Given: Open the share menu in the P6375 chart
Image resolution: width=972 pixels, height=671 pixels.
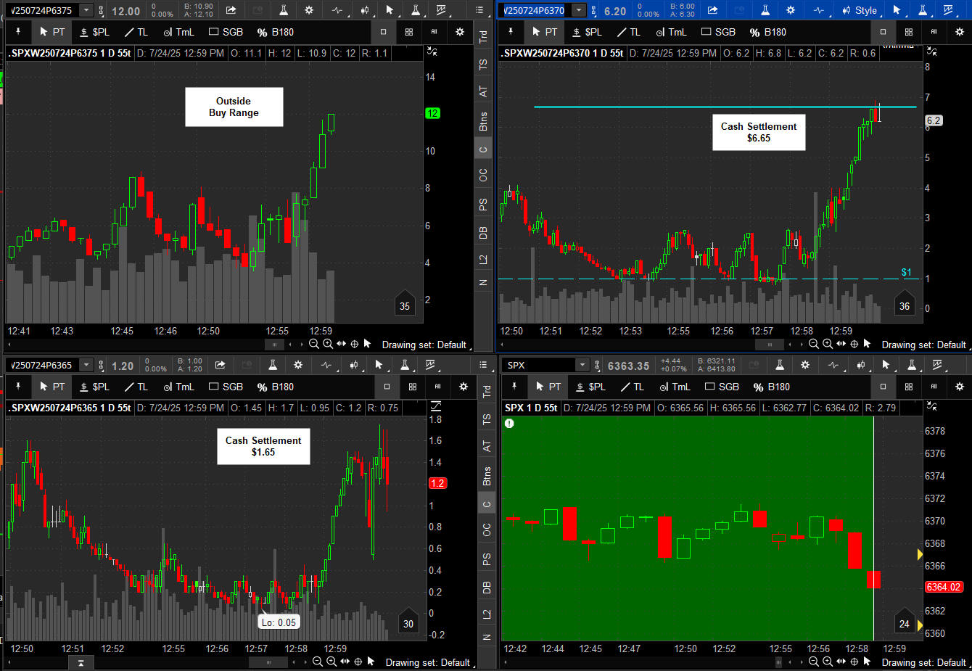Looking at the screenshot, I should point(231,10).
